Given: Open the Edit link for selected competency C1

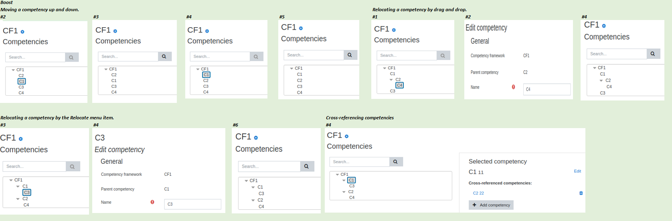Looking at the screenshot, I should coord(577,171).
